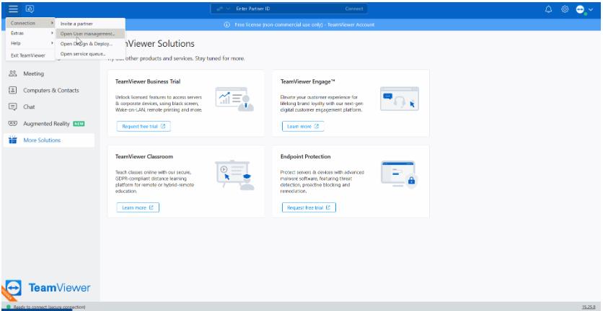603x311 pixels.
Task: Click the Chat bubble icon in sidebar
Action: pos(12,107)
